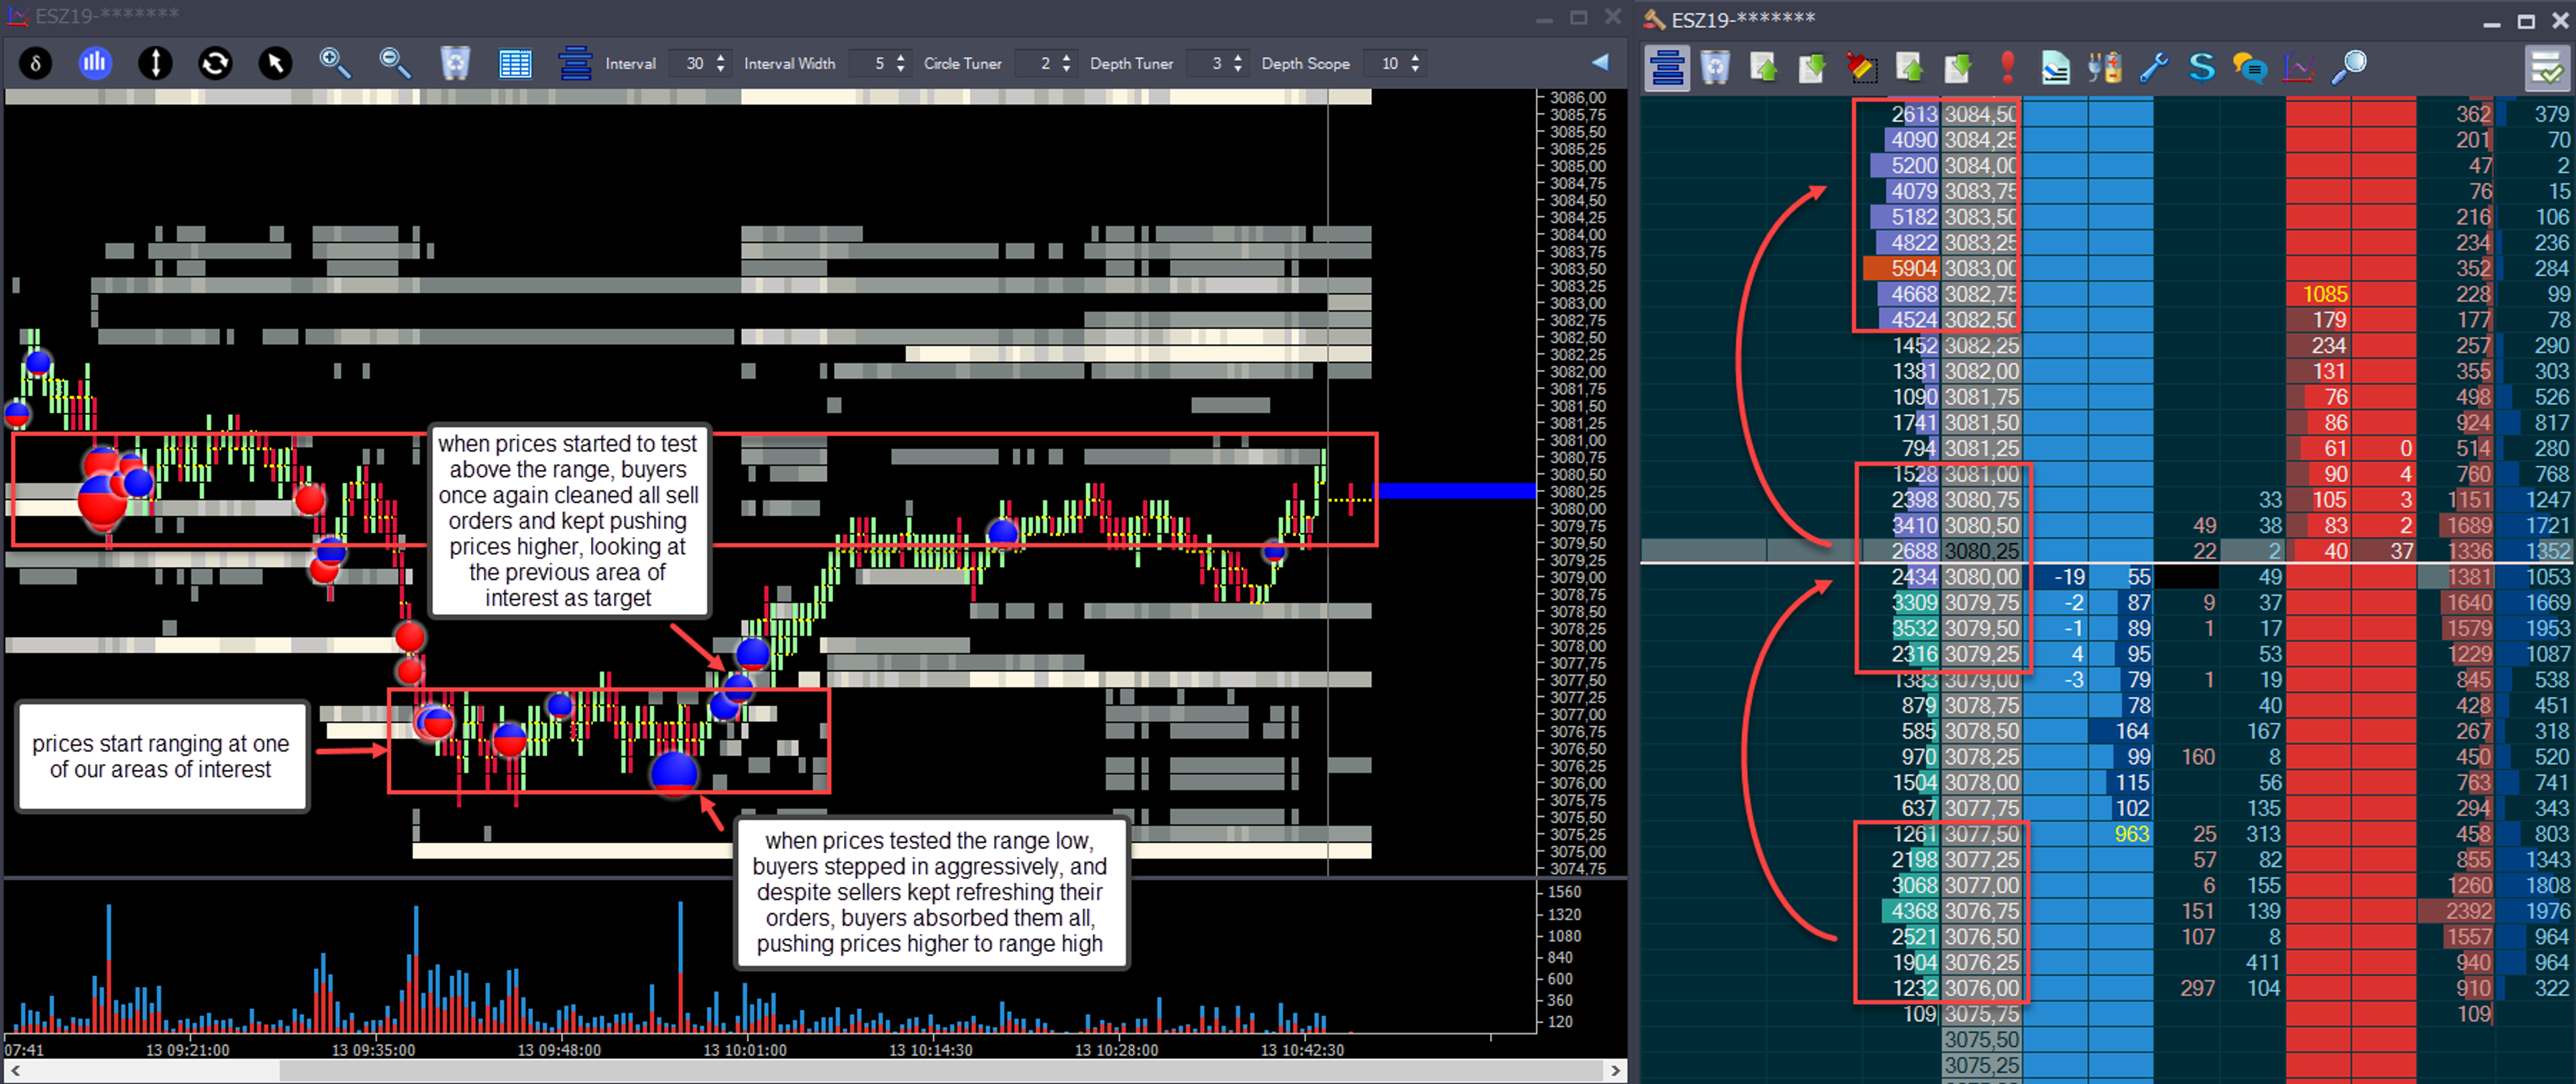Click the down-arrow page icon before the red exclamation
This screenshot has width=2576, height=1084.
[x=1957, y=68]
